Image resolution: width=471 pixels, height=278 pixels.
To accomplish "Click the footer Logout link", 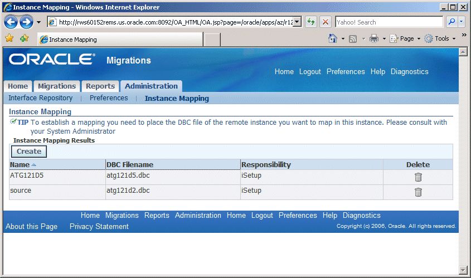I will pos(262,215).
